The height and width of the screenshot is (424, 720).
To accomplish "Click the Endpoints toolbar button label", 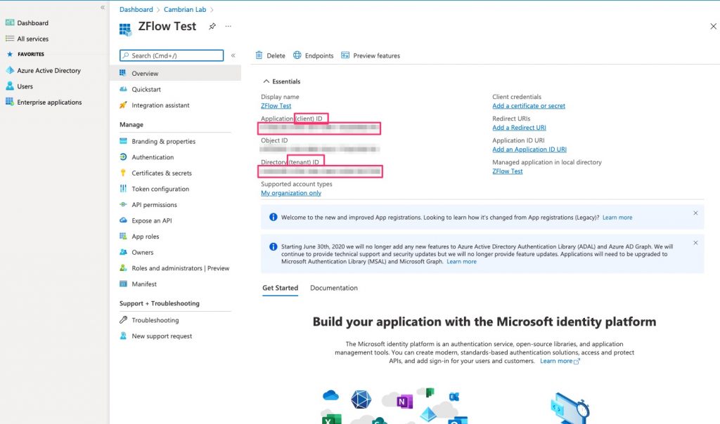I will point(319,55).
